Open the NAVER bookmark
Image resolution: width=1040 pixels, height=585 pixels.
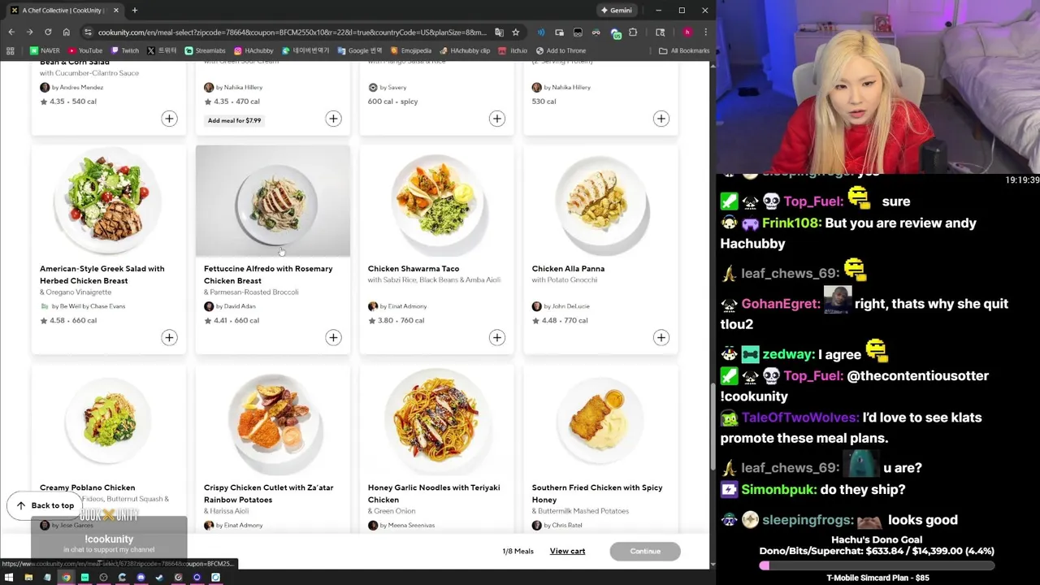44,50
